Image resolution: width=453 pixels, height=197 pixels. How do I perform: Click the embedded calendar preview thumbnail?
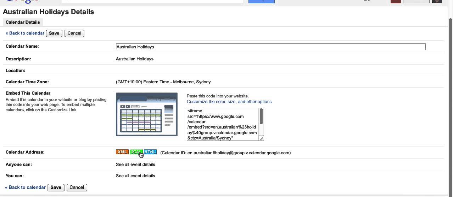147,114
